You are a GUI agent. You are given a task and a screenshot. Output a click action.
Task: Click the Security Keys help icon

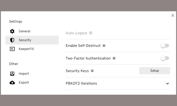[92, 71]
